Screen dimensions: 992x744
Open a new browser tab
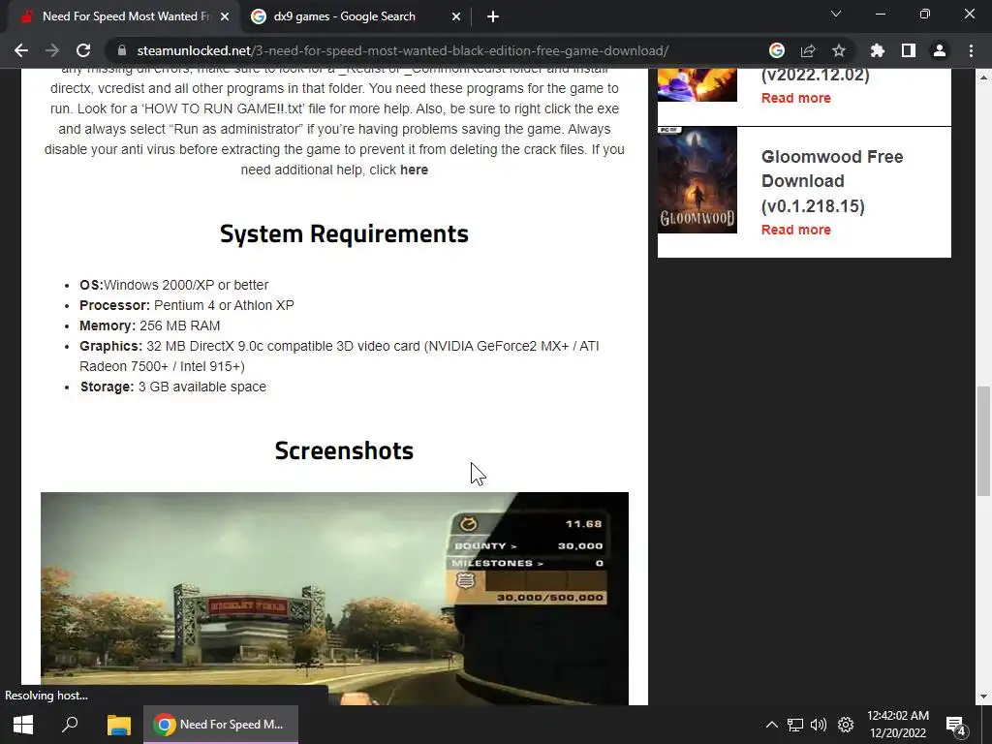(x=493, y=16)
